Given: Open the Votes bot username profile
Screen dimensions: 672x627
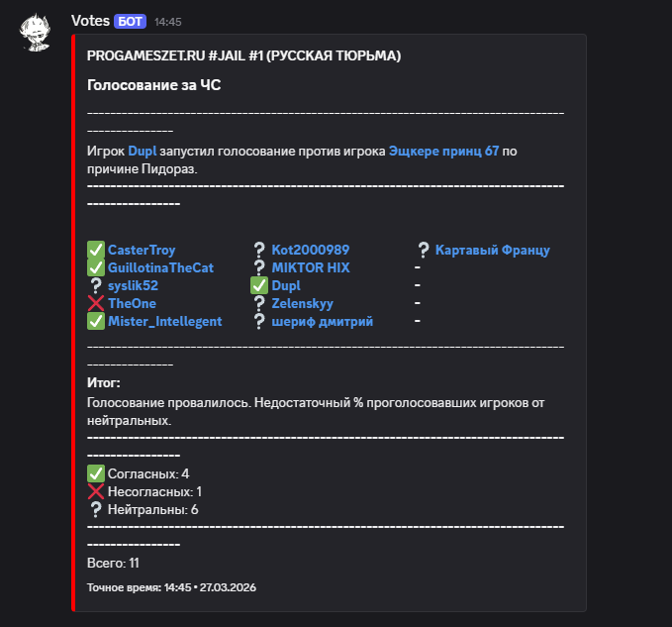Looking at the screenshot, I should click(x=91, y=20).
